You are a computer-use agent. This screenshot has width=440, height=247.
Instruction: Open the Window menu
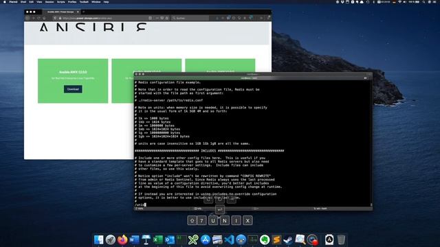96,1
